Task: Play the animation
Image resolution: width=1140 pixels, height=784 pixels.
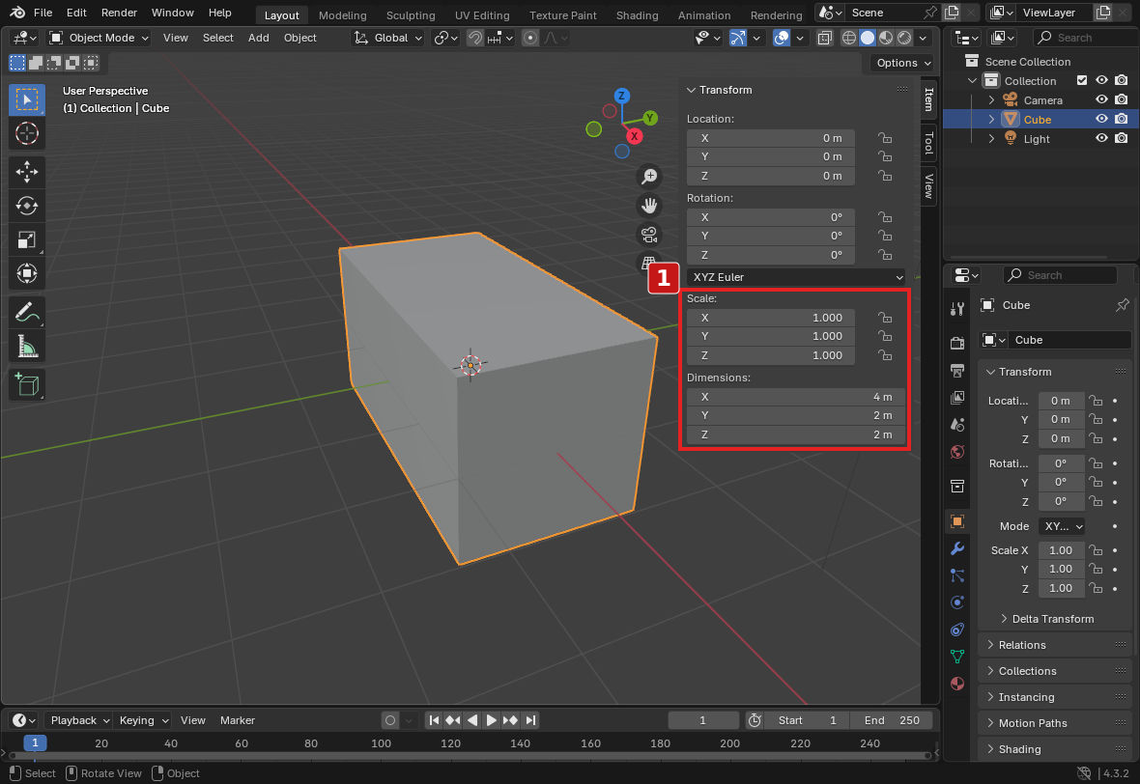Action: click(491, 720)
